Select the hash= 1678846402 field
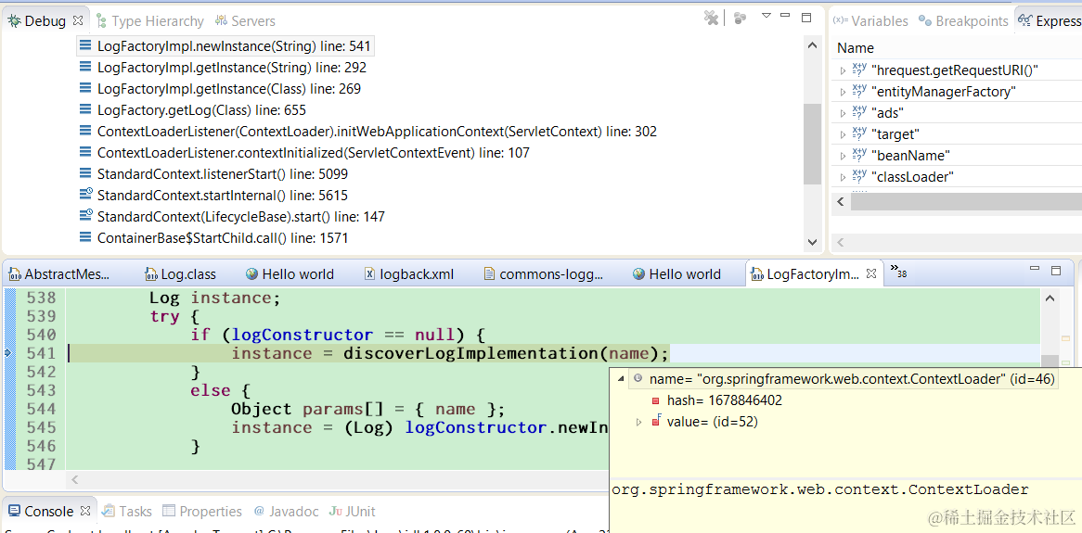The width and height of the screenshot is (1082, 533). pyautogui.click(x=725, y=400)
